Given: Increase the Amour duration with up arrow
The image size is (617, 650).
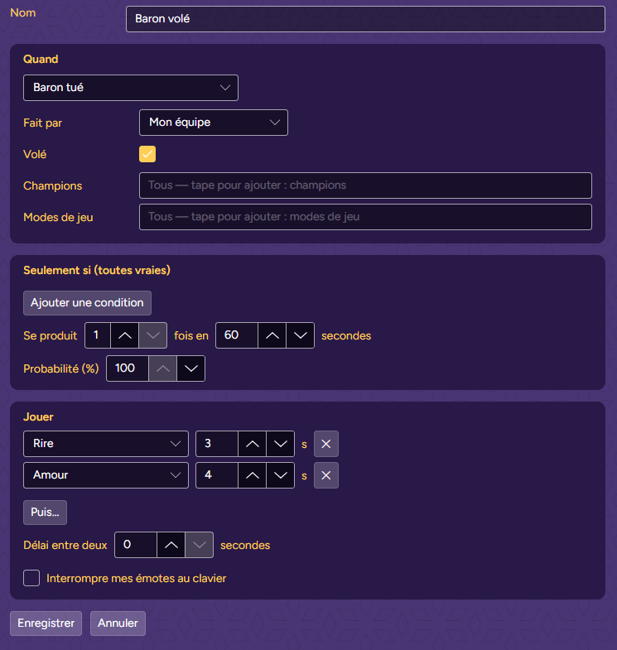Looking at the screenshot, I should tap(252, 475).
